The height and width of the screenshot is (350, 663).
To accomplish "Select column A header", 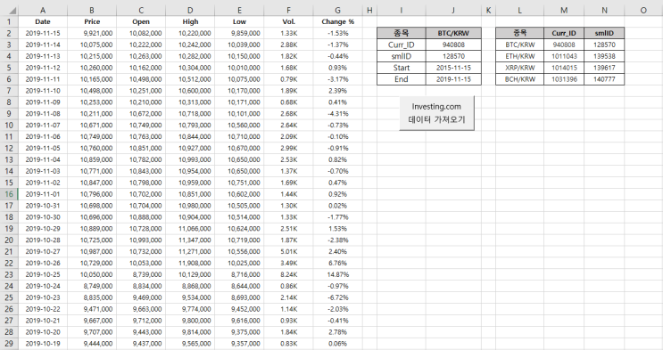I will (x=43, y=10).
